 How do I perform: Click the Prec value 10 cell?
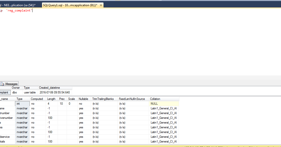[61, 103]
